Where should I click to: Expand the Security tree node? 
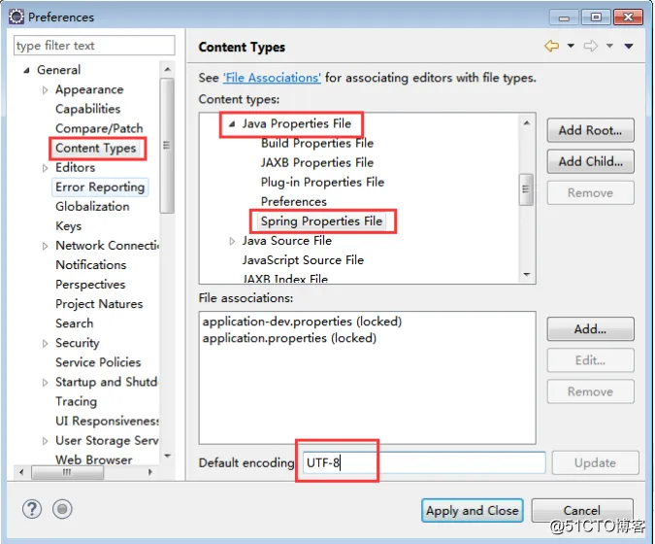click(x=45, y=343)
